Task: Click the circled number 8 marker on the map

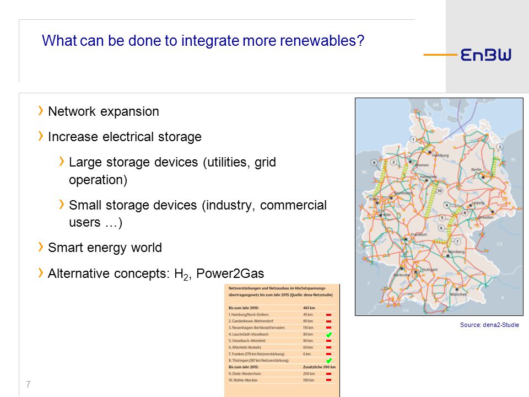Action: tap(465, 213)
